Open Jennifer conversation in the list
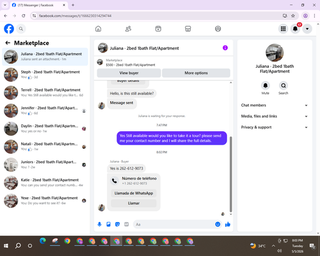Viewport: 320px width, 256px height. (x=45, y=111)
